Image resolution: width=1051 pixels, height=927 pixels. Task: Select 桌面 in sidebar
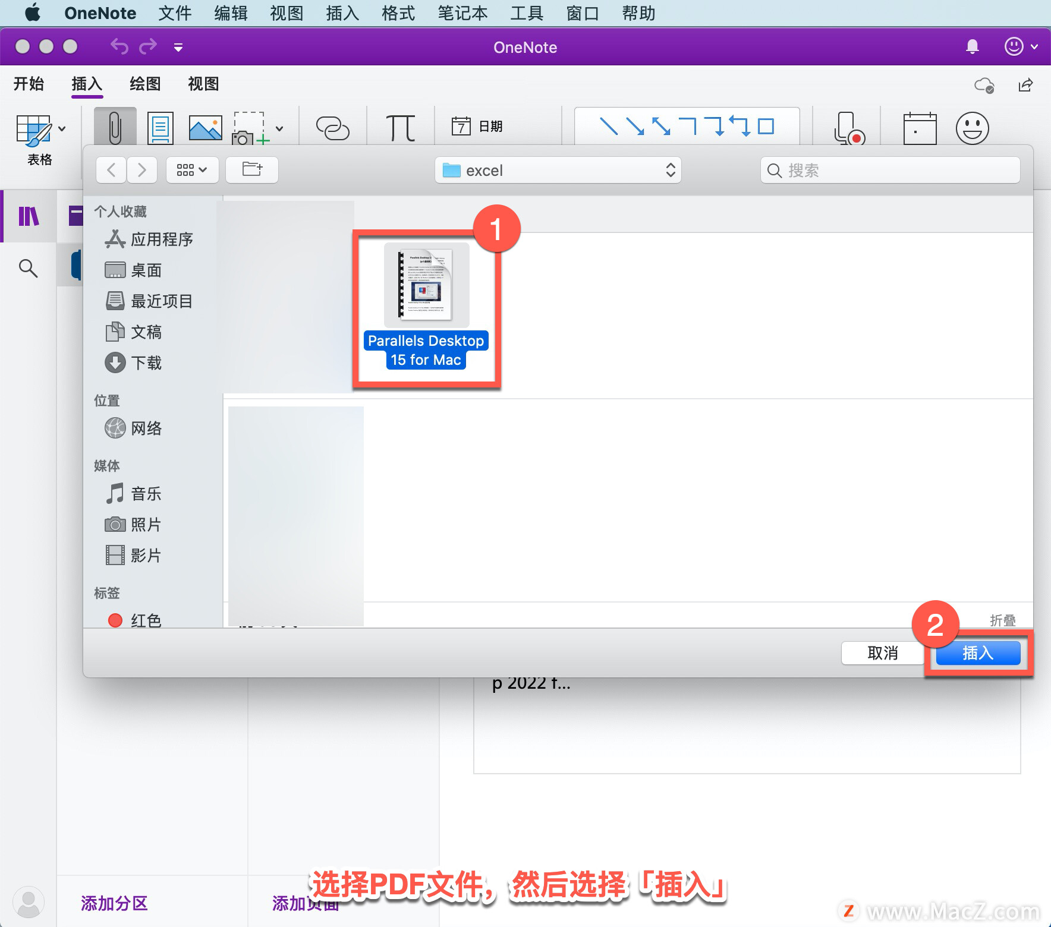click(x=134, y=270)
